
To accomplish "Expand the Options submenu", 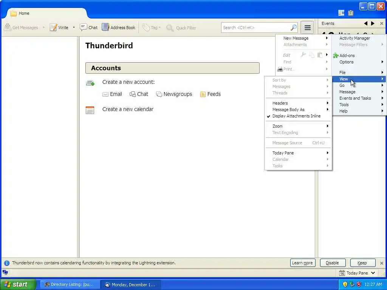I will [x=359, y=62].
